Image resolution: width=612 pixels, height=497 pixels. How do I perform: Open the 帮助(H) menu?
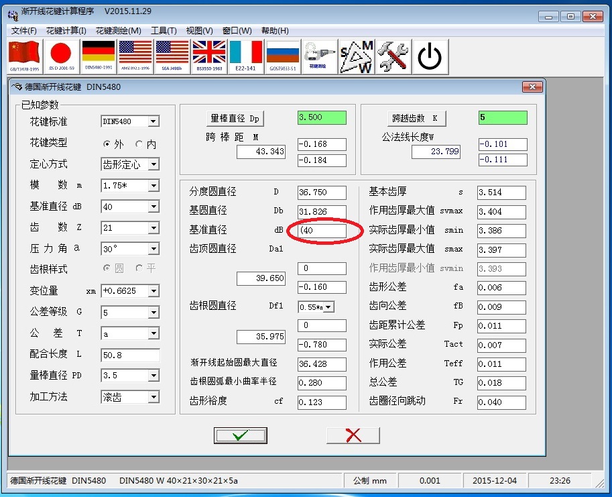275,30
